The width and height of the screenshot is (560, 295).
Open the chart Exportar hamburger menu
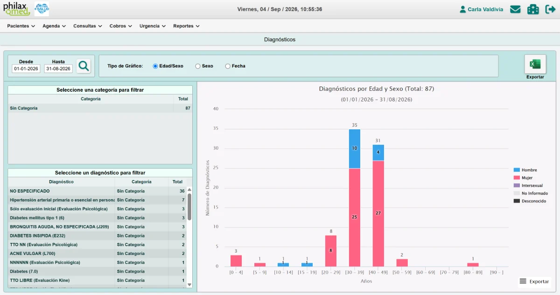coord(534,282)
